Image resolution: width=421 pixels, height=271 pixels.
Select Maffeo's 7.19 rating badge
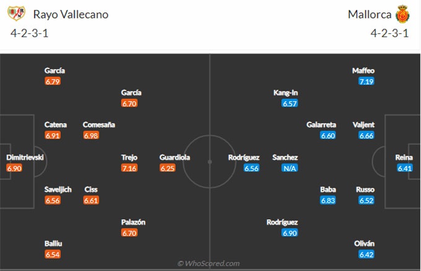367,81
